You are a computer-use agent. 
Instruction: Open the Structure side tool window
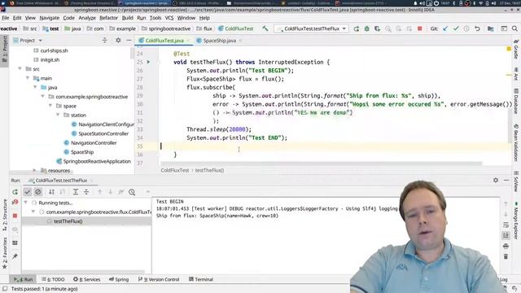(x=5, y=215)
